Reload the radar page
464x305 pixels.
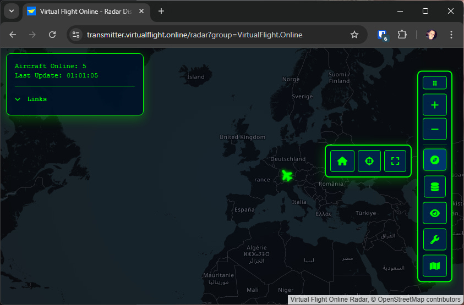[x=52, y=35]
